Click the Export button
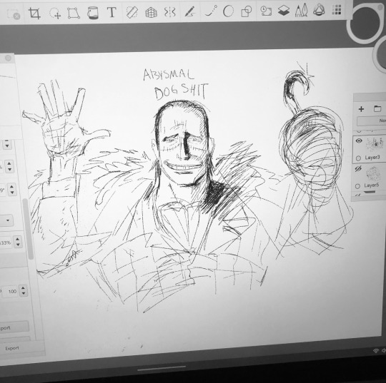This screenshot has width=386, height=383. (x=12, y=348)
